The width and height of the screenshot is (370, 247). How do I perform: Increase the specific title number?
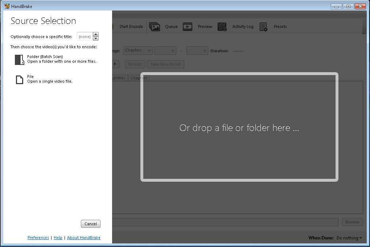pyautogui.click(x=96, y=34)
